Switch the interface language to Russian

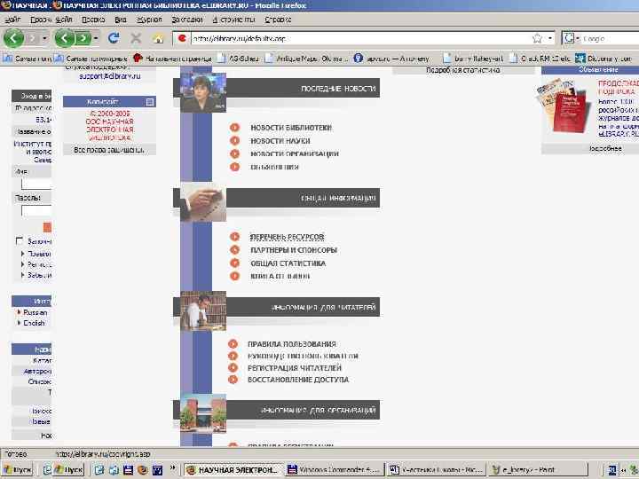[x=35, y=312]
